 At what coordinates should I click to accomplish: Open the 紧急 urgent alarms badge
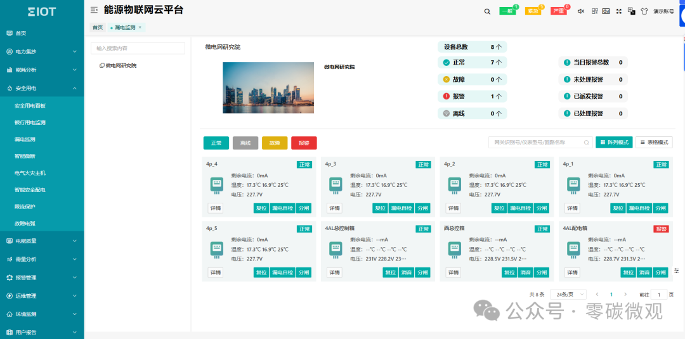pos(533,11)
